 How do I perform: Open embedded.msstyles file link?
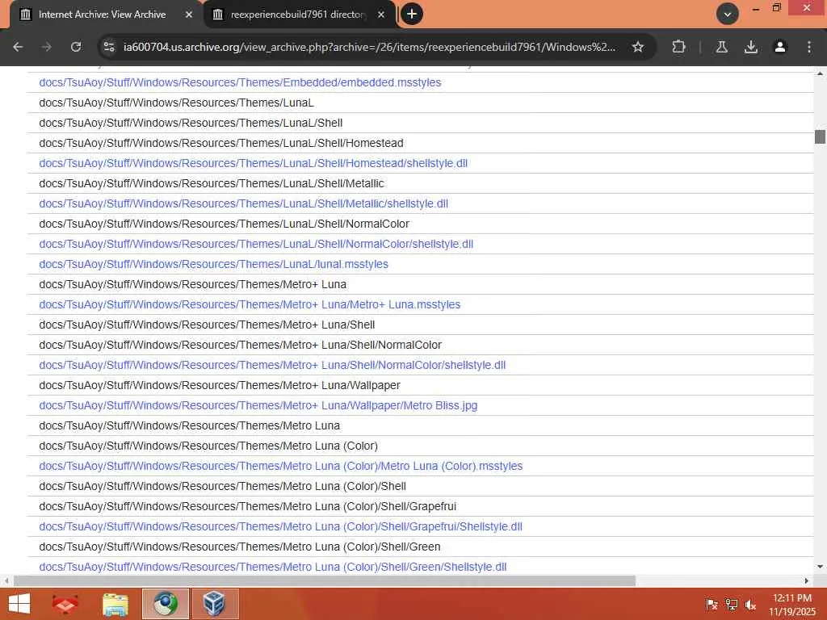point(240,82)
